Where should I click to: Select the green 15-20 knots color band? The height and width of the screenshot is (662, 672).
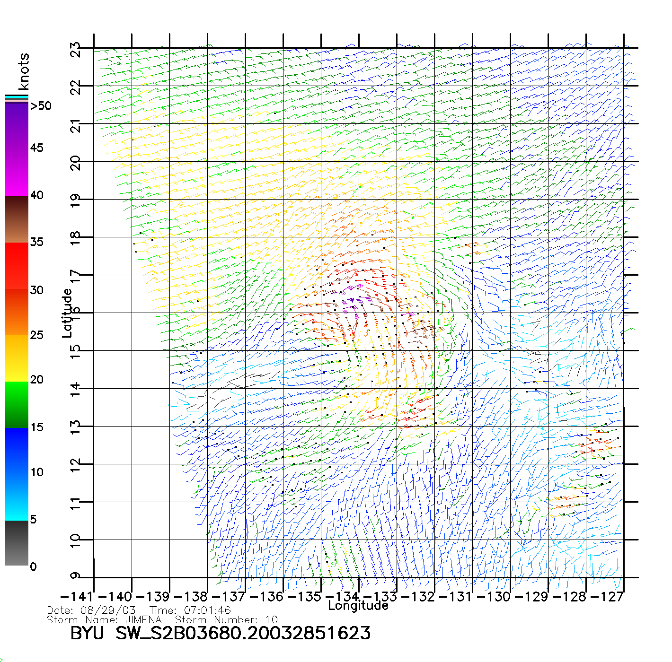(17, 404)
